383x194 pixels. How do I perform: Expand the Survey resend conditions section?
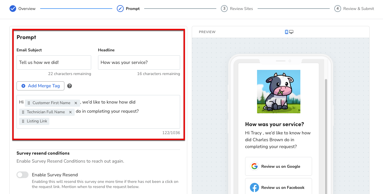pos(43,153)
